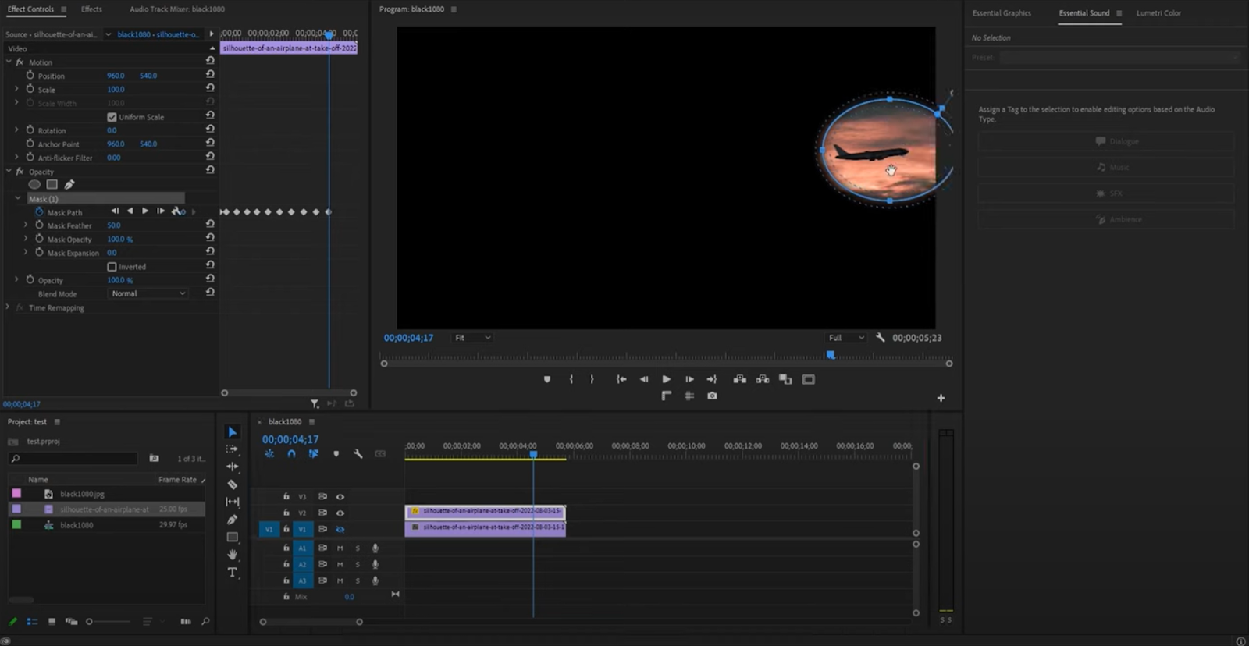Click the program monitor playhead marker
The image size is (1249, 646).
[x=831, y=355]
